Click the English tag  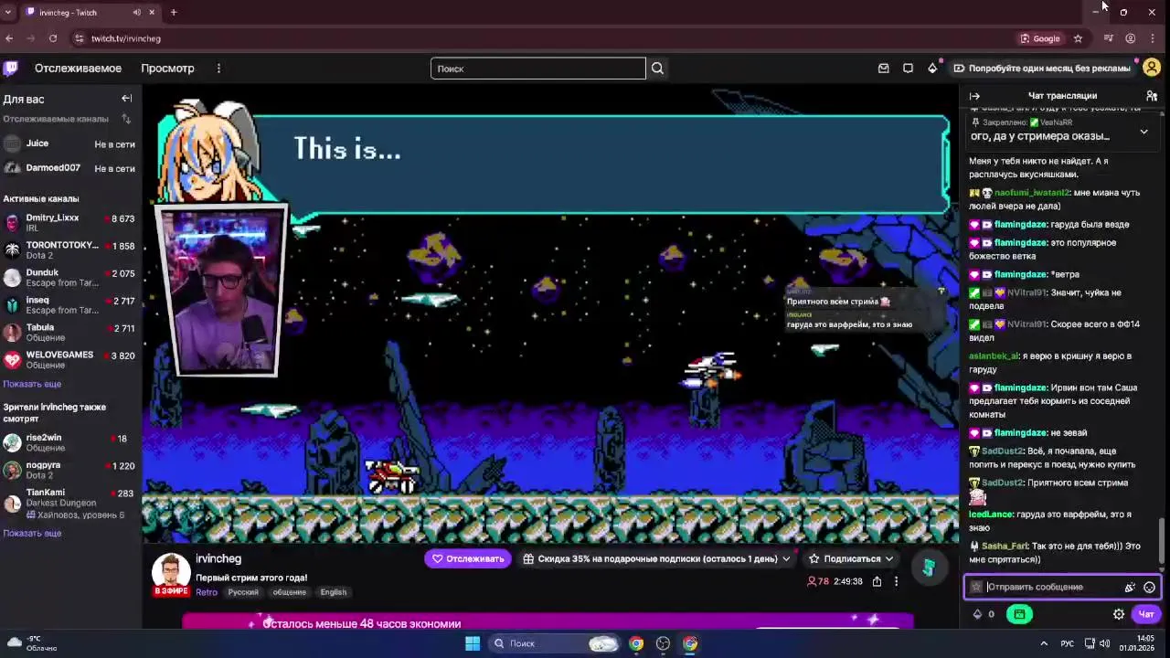coord(334,592)
